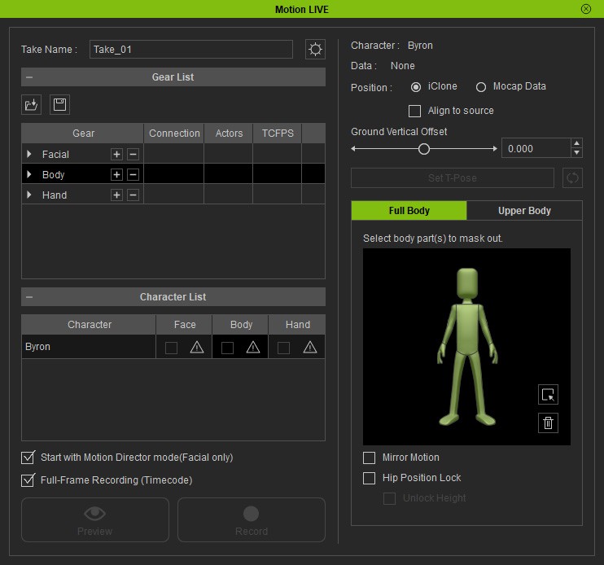This screenshot has height=565, width=604.
Task: Save the gear list with the floppy icon
Action: pos(59,105)
